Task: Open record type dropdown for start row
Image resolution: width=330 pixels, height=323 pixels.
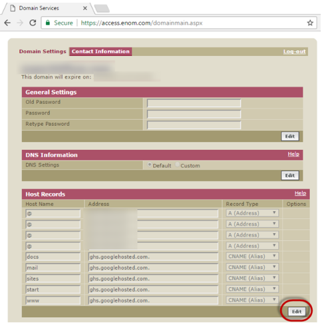Action: click(252, 289)
